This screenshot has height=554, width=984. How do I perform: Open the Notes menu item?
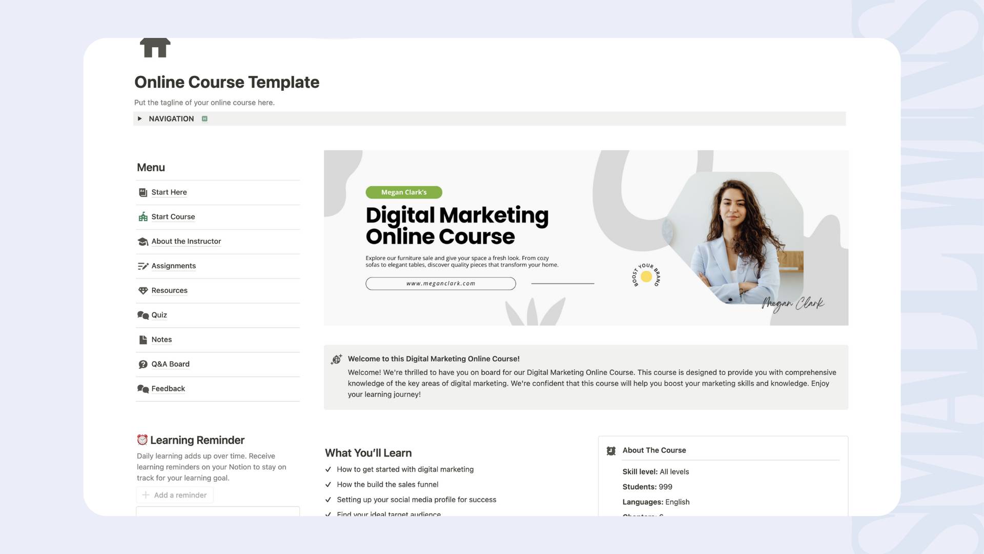click(x=161, y=340)
